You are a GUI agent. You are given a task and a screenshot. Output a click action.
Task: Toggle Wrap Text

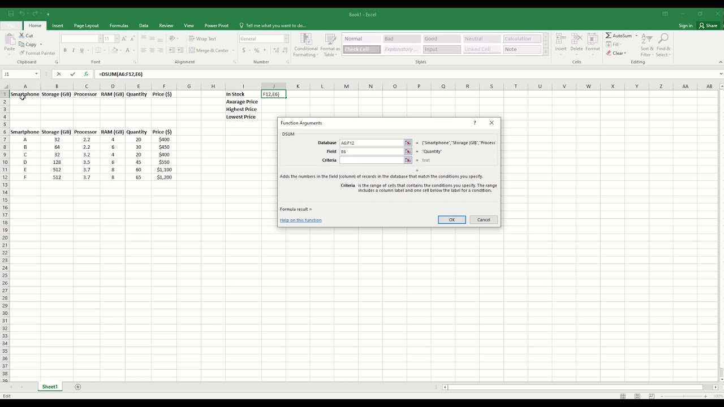202,38
